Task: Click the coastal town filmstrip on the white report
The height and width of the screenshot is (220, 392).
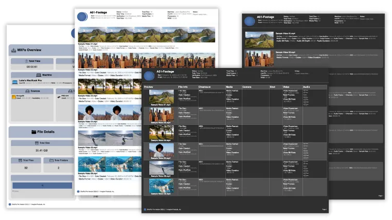Action: pyautogui.click(x=110, y=164)
